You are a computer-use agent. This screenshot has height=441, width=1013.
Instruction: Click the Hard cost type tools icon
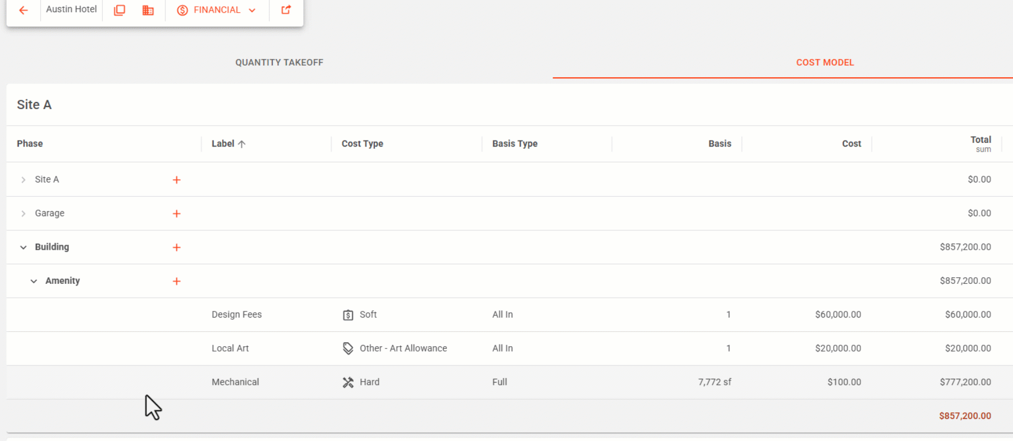[x=348, y=382]
